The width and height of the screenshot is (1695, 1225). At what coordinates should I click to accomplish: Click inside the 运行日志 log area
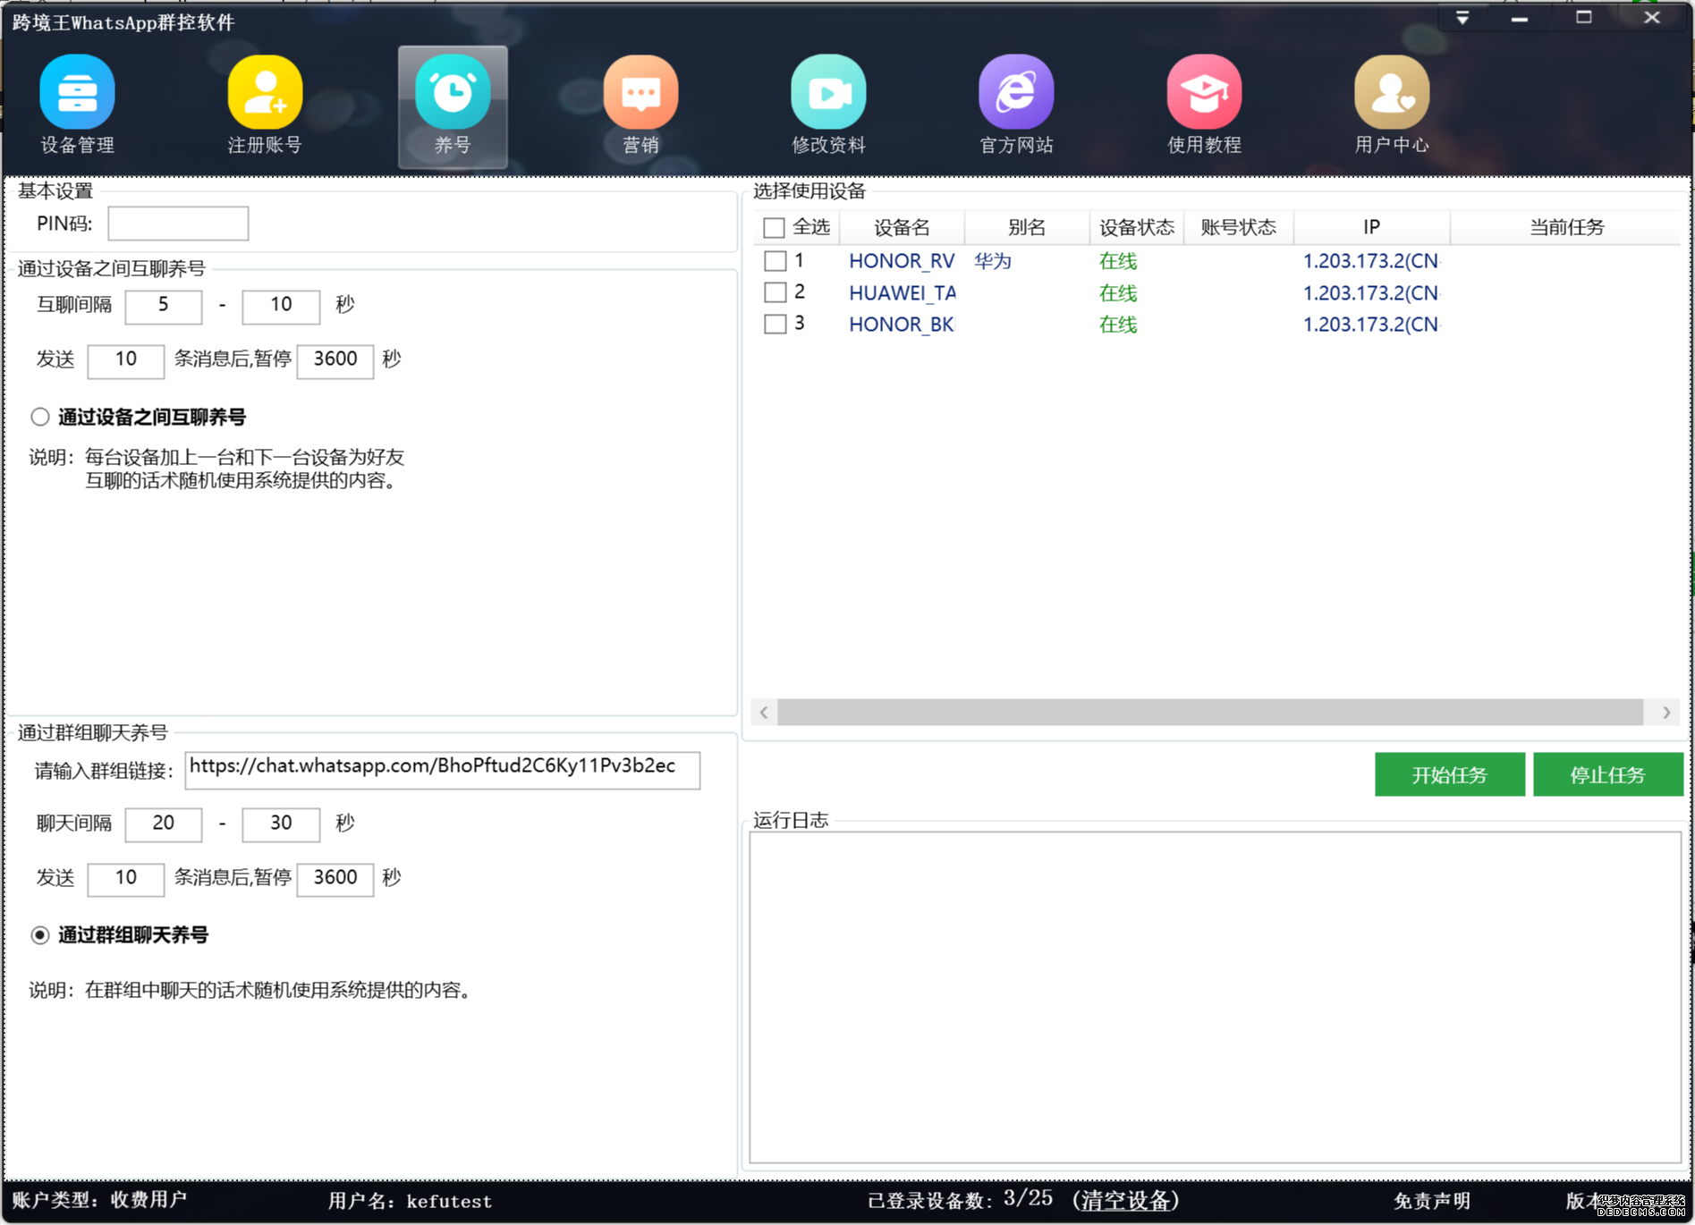pyautogui.click(x=1215, y=997)
